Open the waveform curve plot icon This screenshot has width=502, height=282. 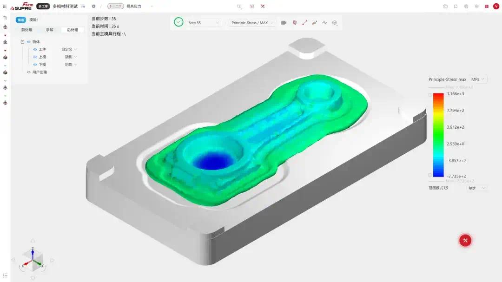(324, 23)
